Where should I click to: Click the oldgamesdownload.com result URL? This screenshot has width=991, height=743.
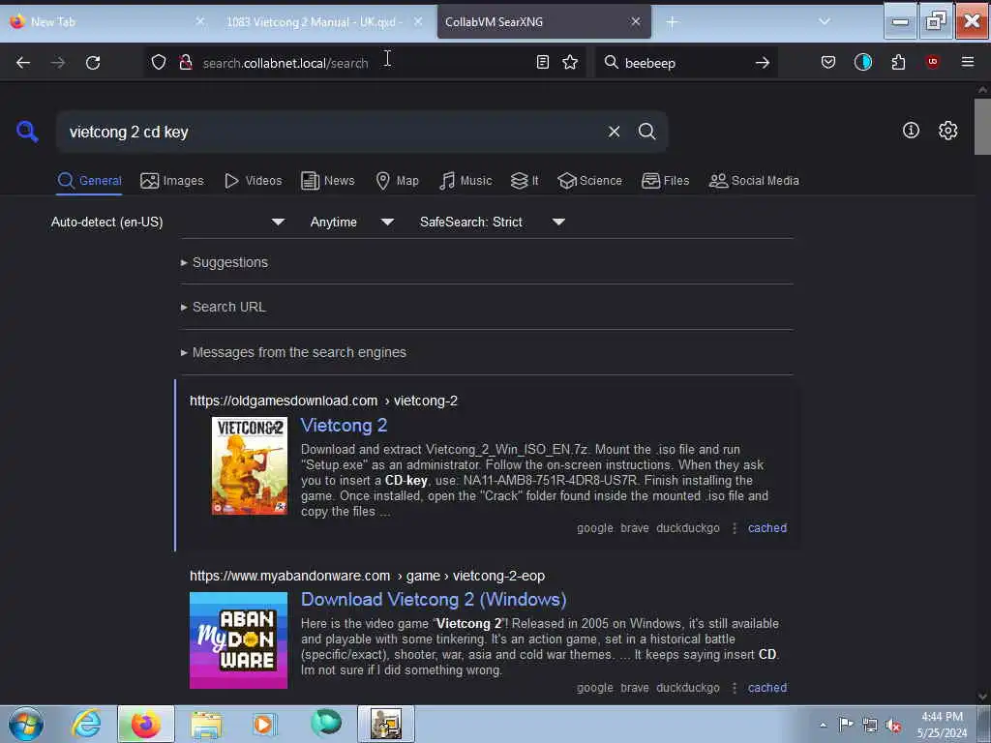point(323,401)
